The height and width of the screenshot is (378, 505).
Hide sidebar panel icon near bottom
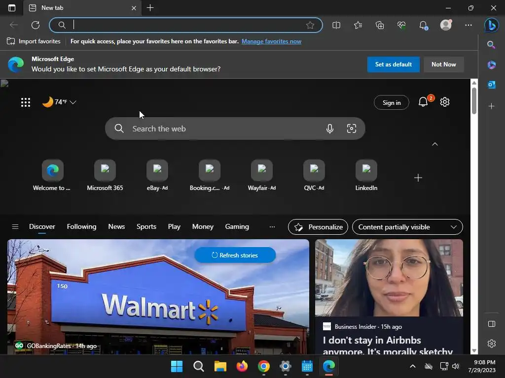coord(492,324)
